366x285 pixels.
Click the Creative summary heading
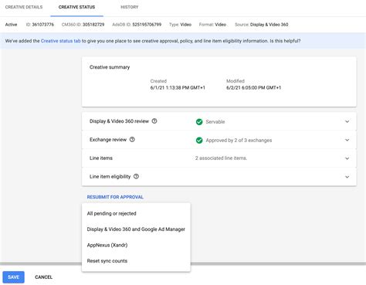tap(110, 67)
